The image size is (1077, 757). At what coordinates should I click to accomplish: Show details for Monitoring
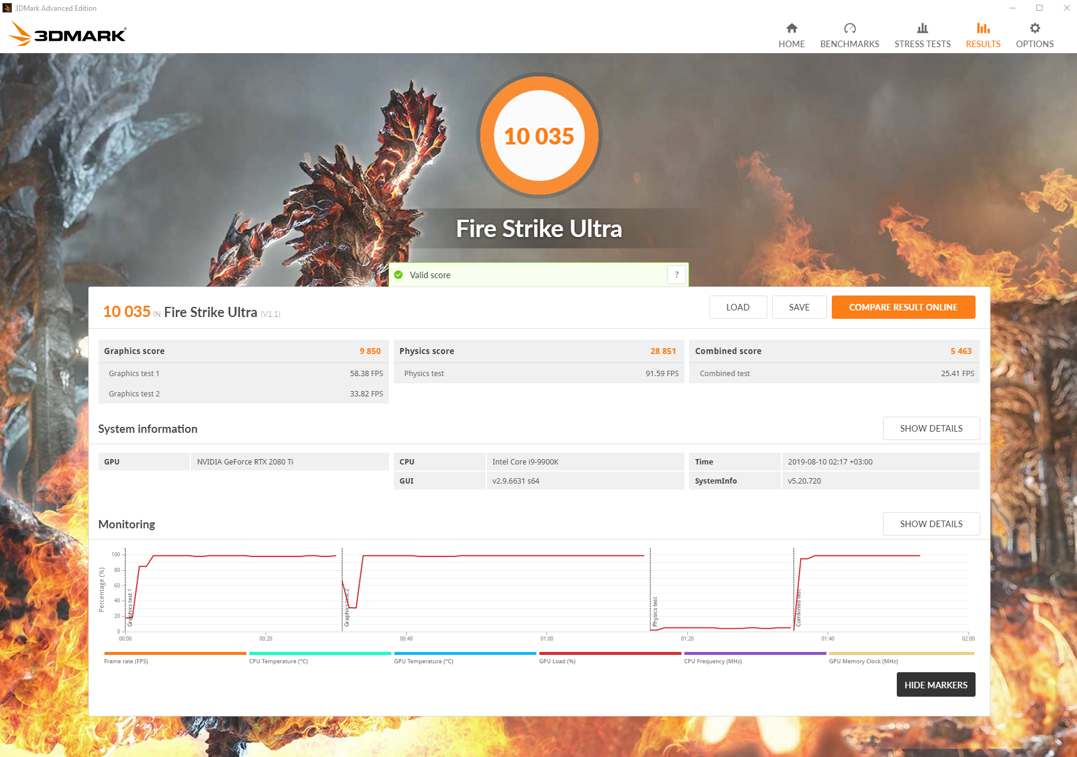[931, 524]
